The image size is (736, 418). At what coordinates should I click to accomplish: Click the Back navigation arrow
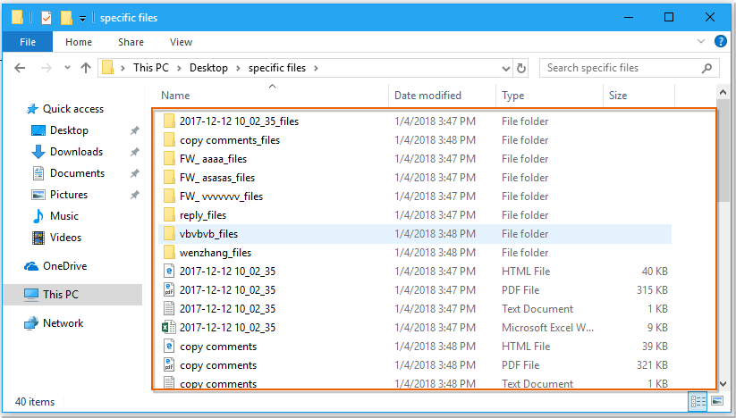pos(20,68)
